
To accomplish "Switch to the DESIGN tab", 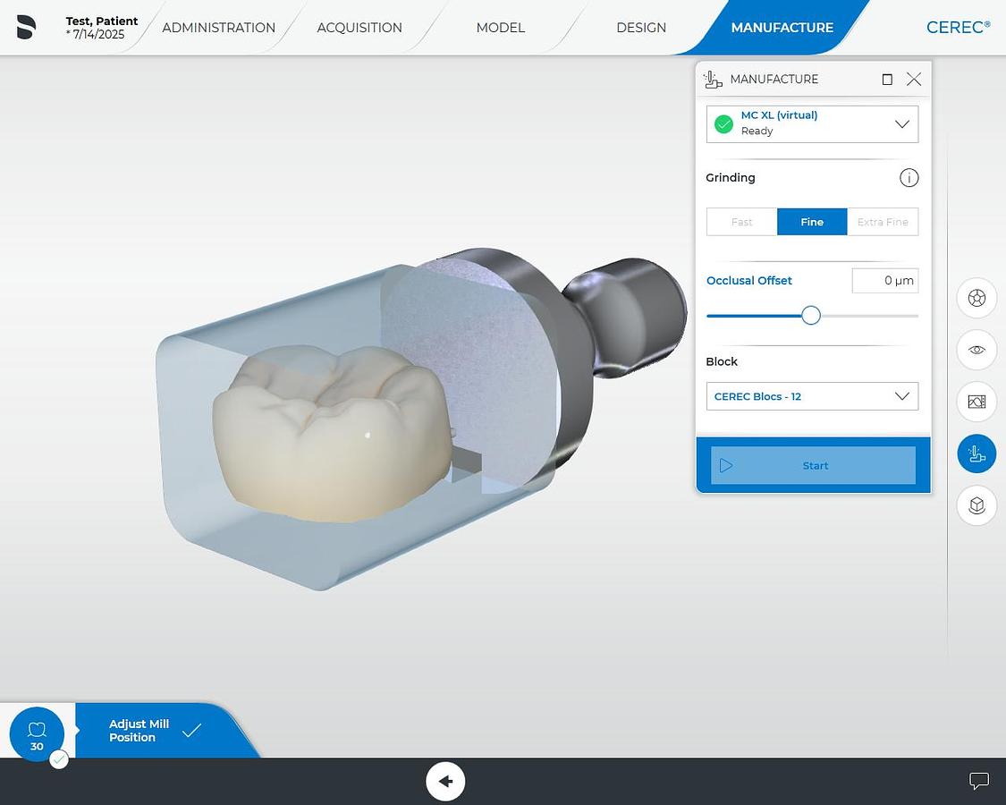I will coord(640,28).
